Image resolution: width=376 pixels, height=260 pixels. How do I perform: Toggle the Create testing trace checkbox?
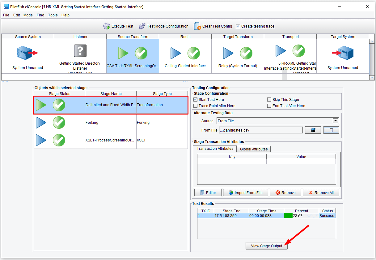click(238, 26)
